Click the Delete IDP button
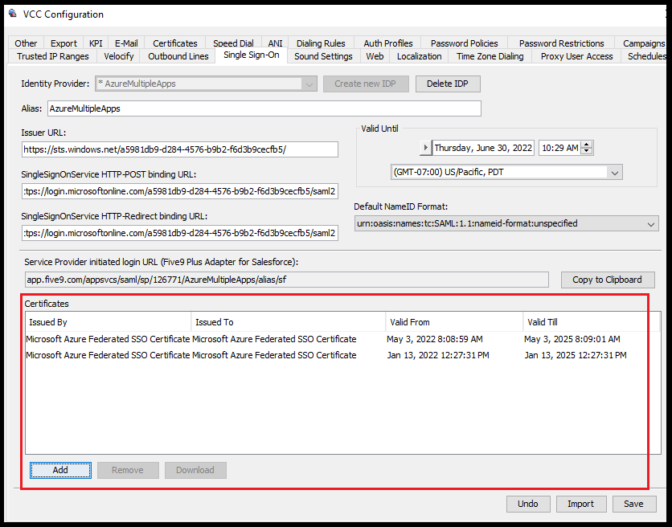The height and width of the screenshot is (527, 672). pos(448,84)
